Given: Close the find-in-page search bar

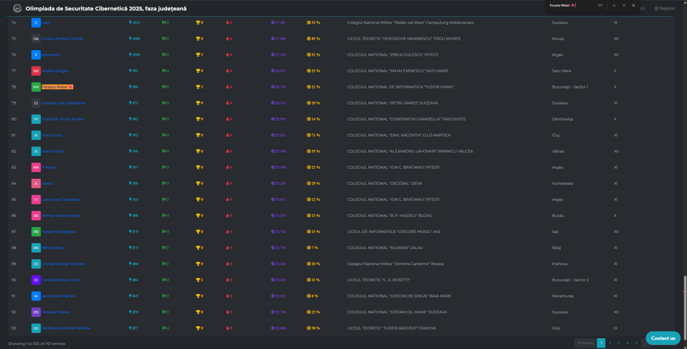Looking at the screenshot, I should point(634,5).
